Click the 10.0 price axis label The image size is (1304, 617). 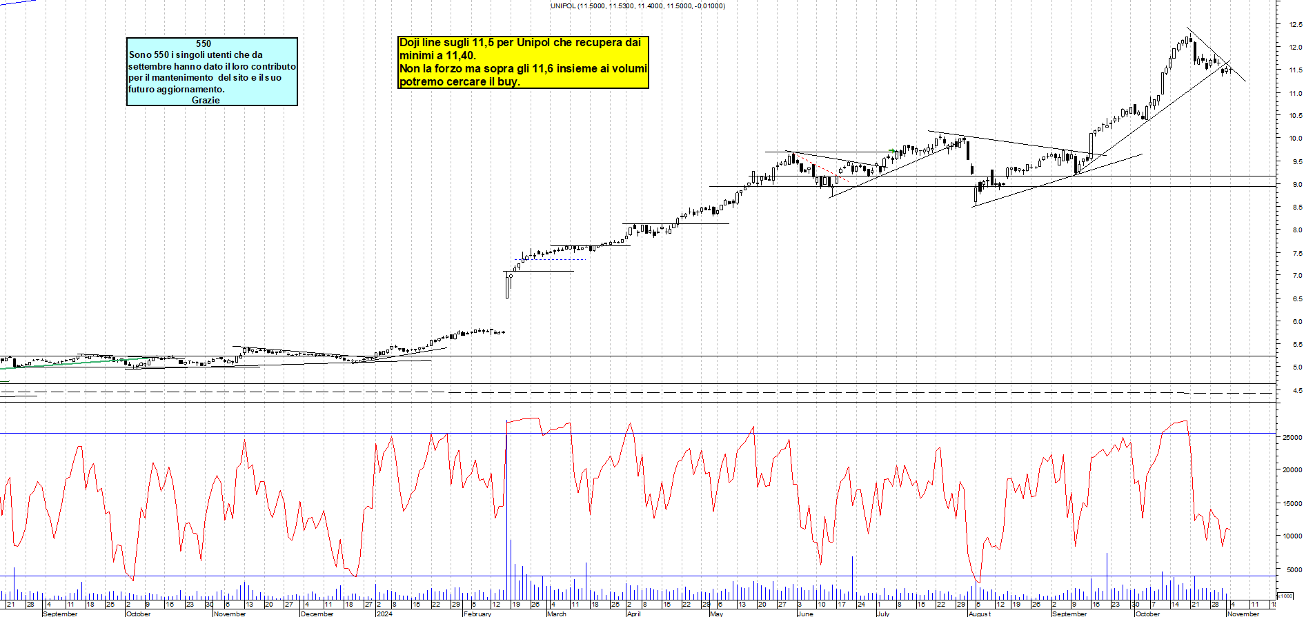tap(1296, 139)
